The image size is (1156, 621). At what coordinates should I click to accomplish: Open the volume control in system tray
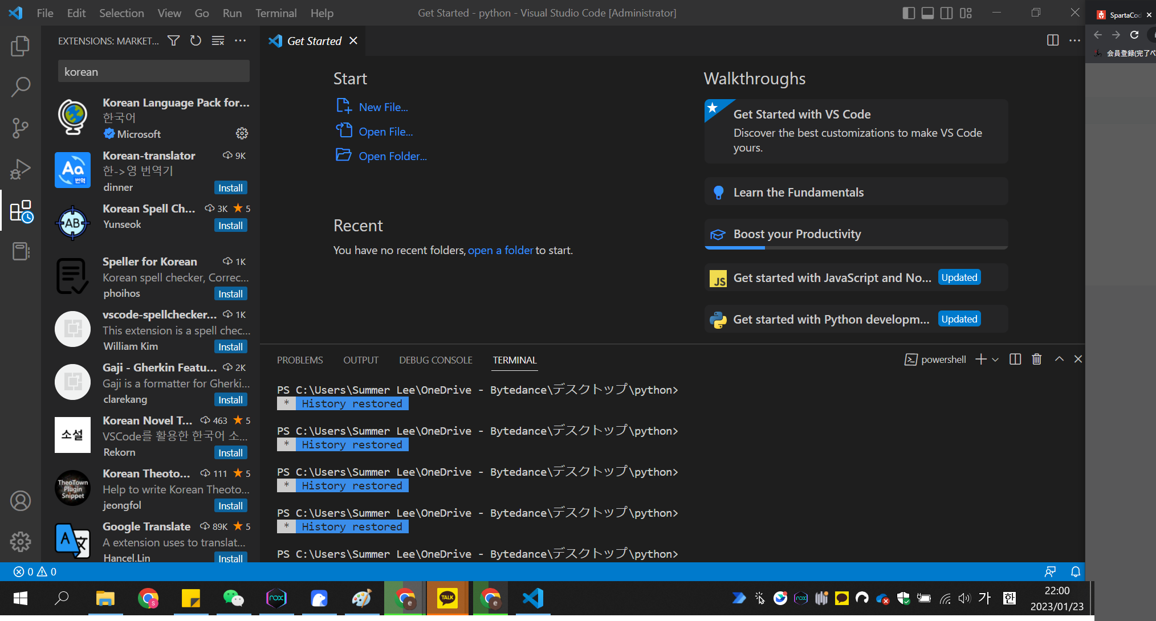964,598
